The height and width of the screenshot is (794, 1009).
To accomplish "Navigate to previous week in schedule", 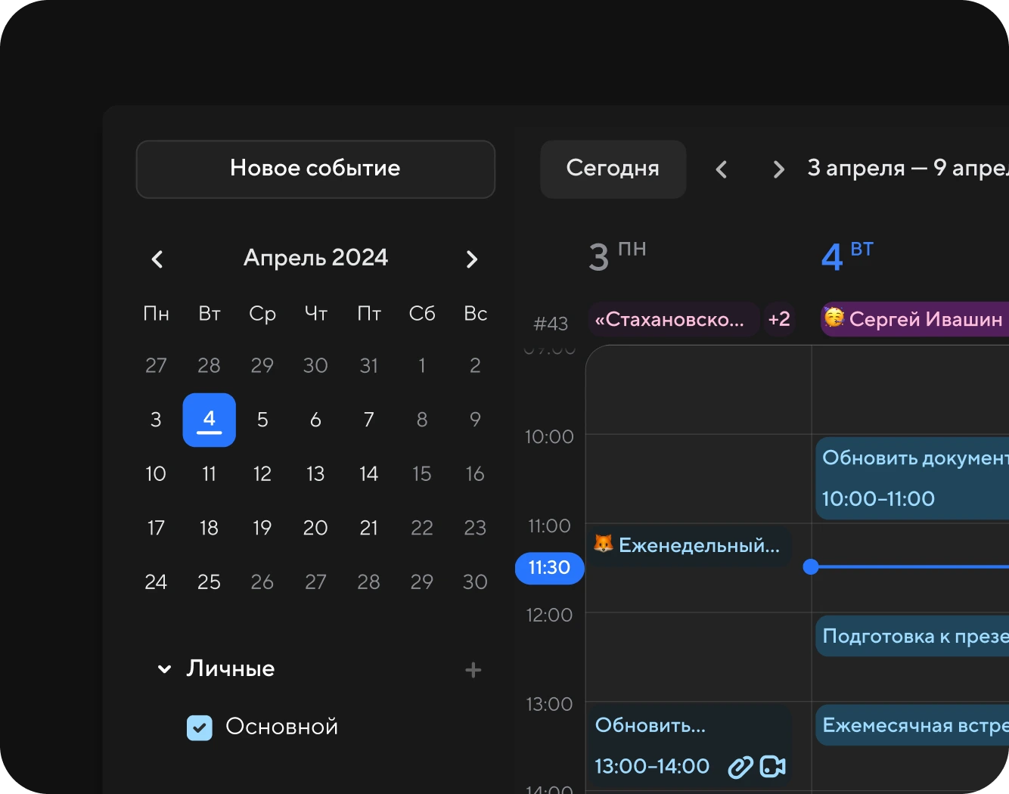I will pos(722,169).
